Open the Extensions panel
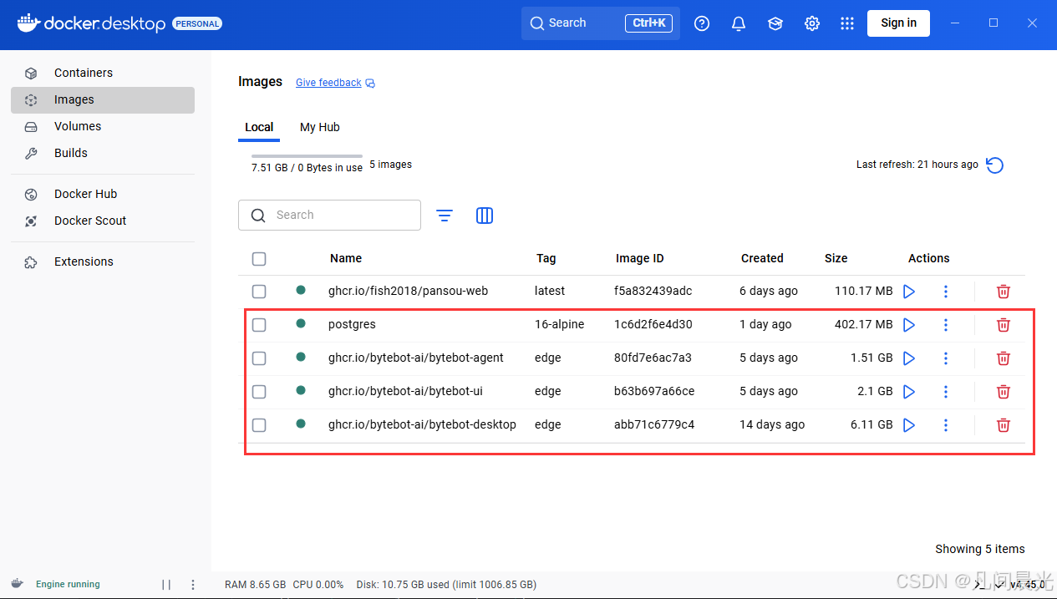The width and height of the screenshot is (1057, 599). coord(84,261)
